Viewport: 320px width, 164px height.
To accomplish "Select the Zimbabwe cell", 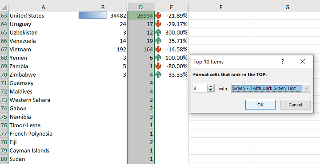I will 43,74.
